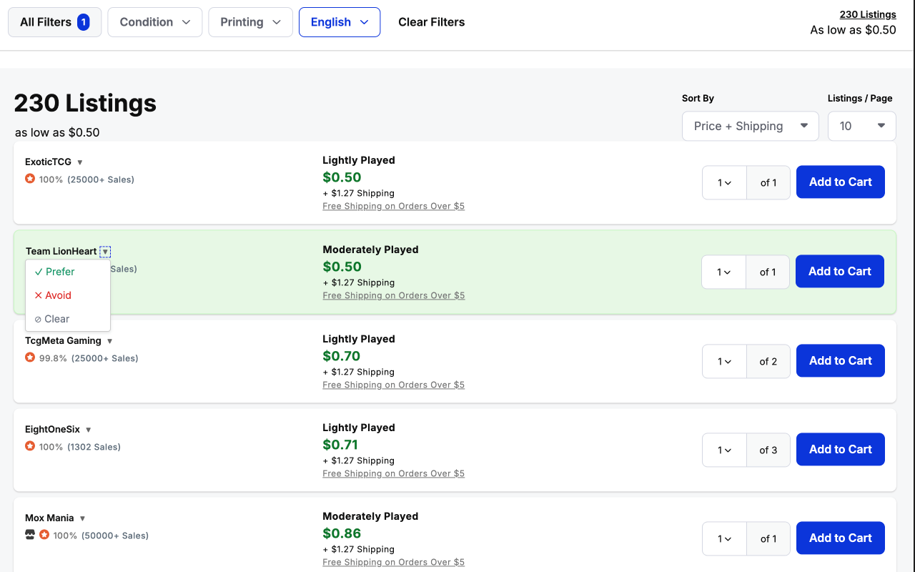Collapse Team LionHeart preference arrow
This screenshot has height=572, width=915.
(105, 252)
